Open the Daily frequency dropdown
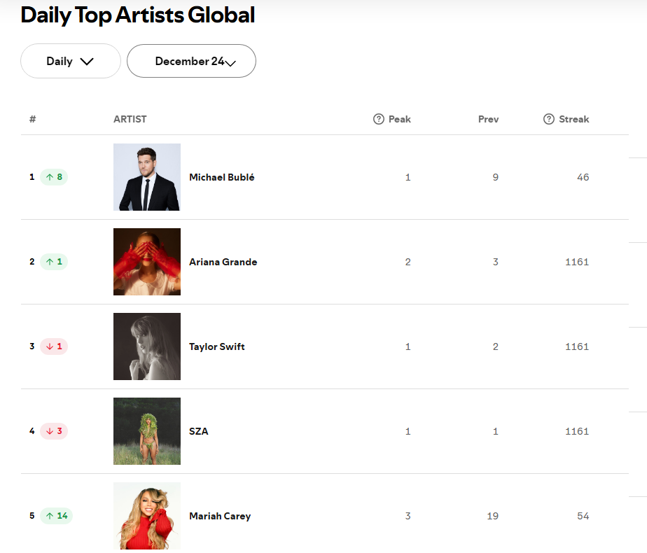647x553 pixels. tap(71, 61)
